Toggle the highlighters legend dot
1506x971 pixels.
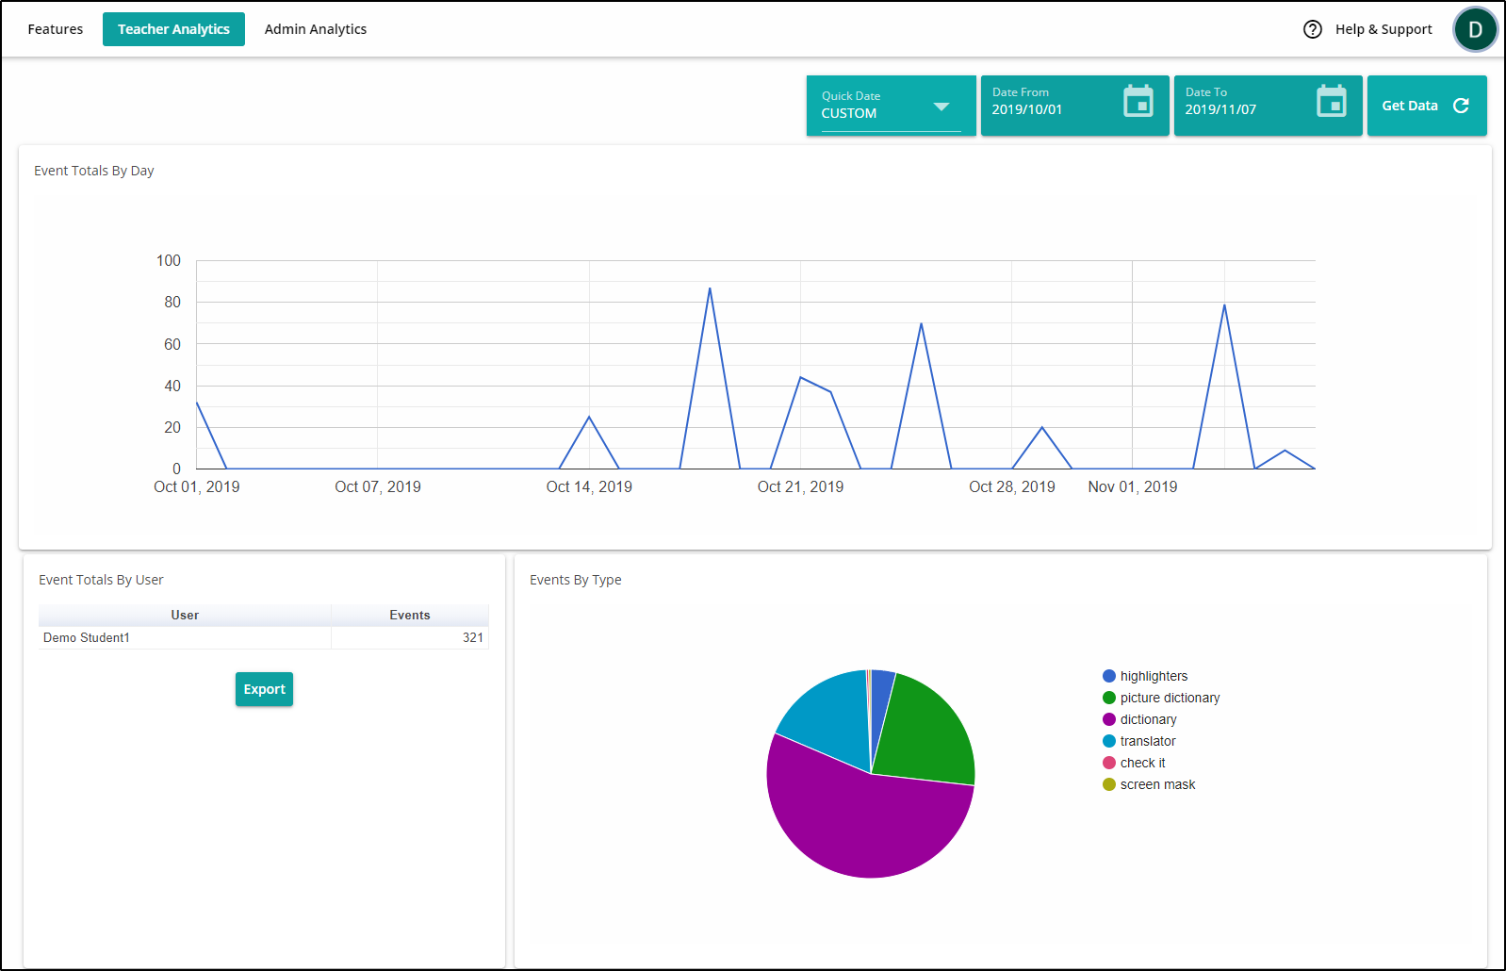tap(1109, 676)
